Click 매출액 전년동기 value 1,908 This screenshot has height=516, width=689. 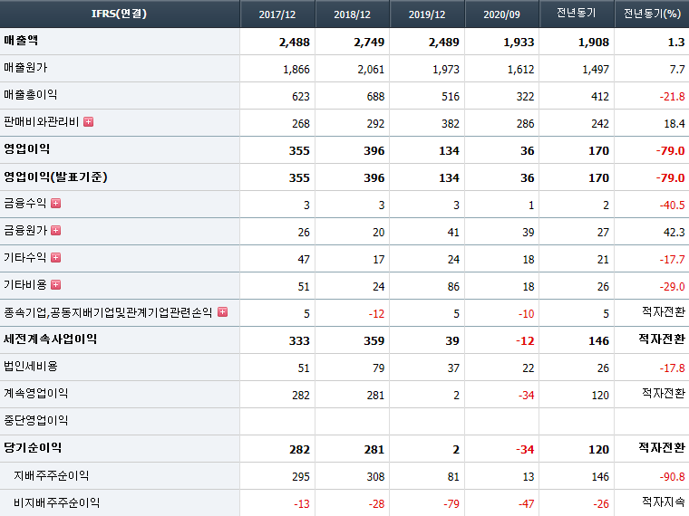click(594, 43)
